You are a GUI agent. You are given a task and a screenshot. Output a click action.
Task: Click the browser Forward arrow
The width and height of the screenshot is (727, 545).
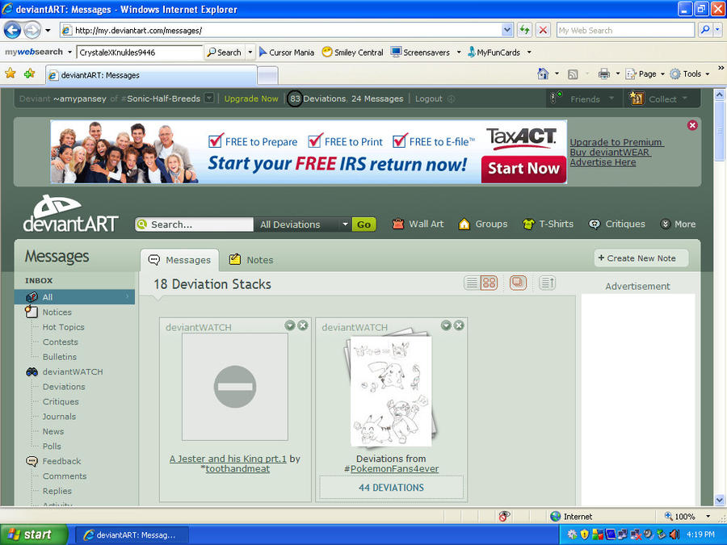[32, 31]
